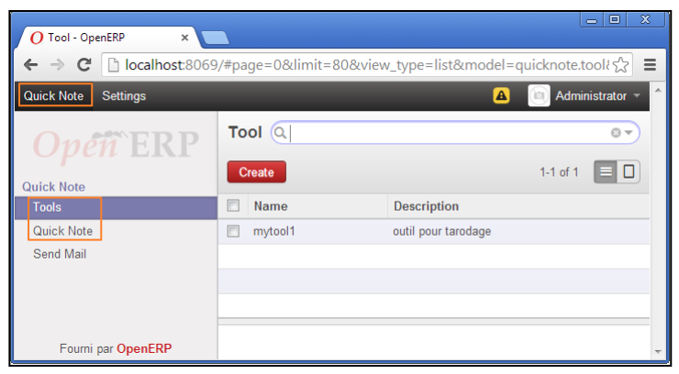The width and height of the screenshot is (679, 374).
Task: Open the Chrome hamburger menu
Action: 650,65
